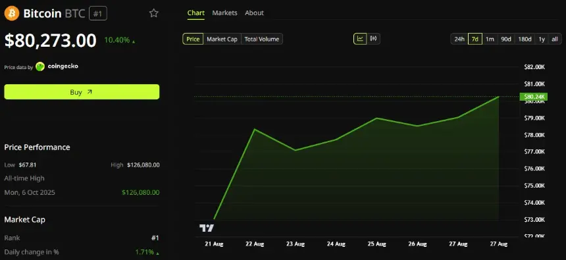Image resolution: width=566 pixels, height=260 pixels.
Task: Click the Mon, 6 Oct 2025 date
Action: [x=30, y=192]
